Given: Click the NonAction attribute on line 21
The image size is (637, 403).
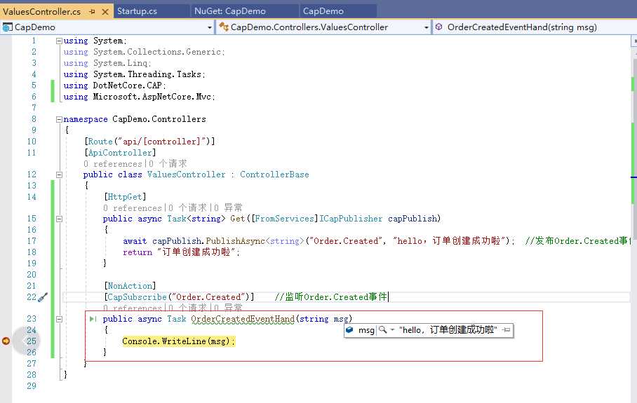Looking at the screenshot, I should click(x=130, y=286).
